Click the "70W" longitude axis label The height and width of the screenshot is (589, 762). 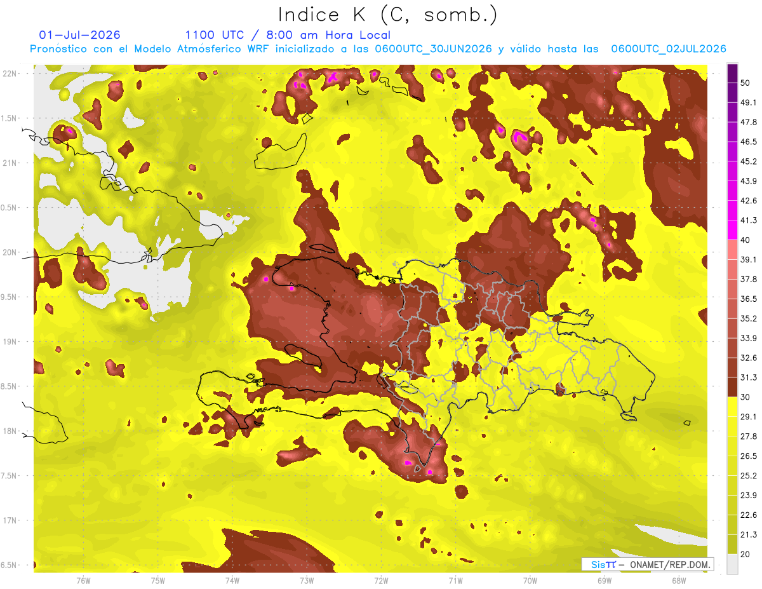(x=530, y=581)
